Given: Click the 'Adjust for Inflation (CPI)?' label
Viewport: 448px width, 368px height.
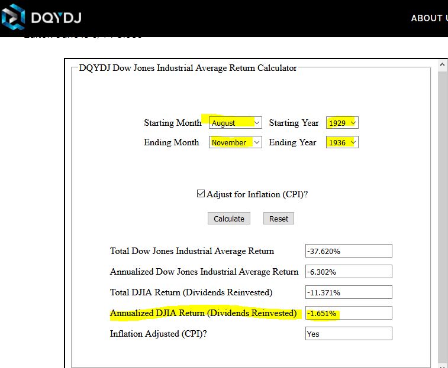Looking at the screenshot, I should click(x=257, y=194).
